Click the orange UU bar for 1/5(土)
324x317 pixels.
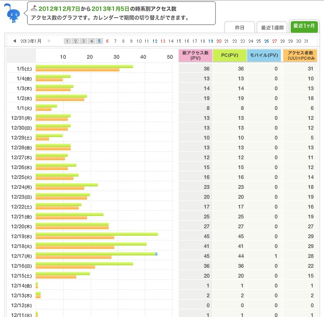(x=77, y=70)
